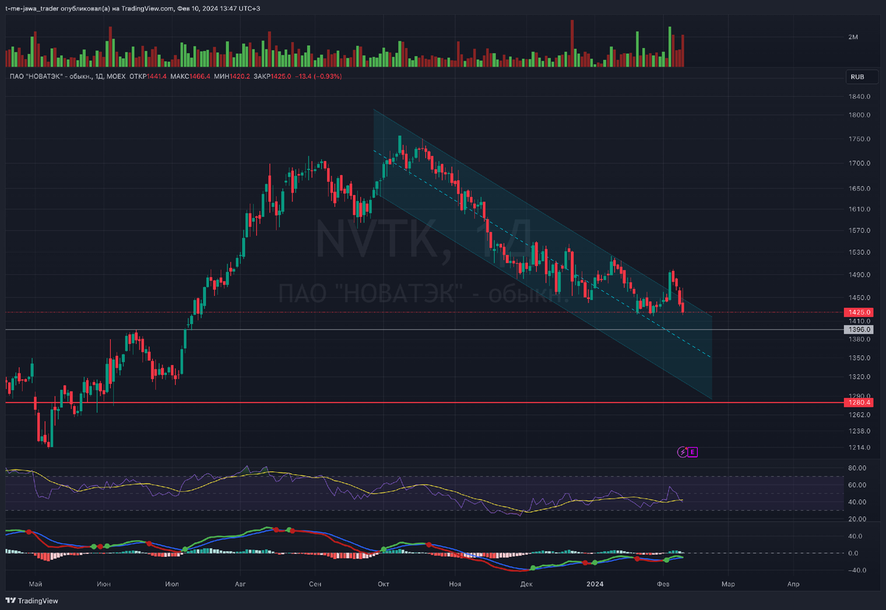
Task: Click the 80.00 RSI scale label
Action: 858,468
